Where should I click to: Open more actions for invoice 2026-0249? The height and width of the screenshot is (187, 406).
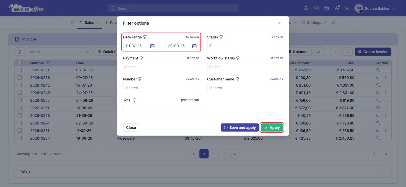click(x=385, y=93)
